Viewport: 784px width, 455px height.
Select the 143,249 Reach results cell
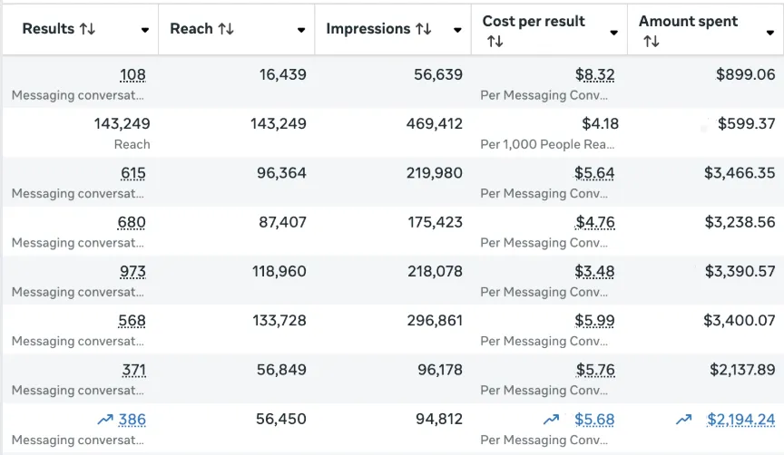pyautogui.click(x=122, y=124)
